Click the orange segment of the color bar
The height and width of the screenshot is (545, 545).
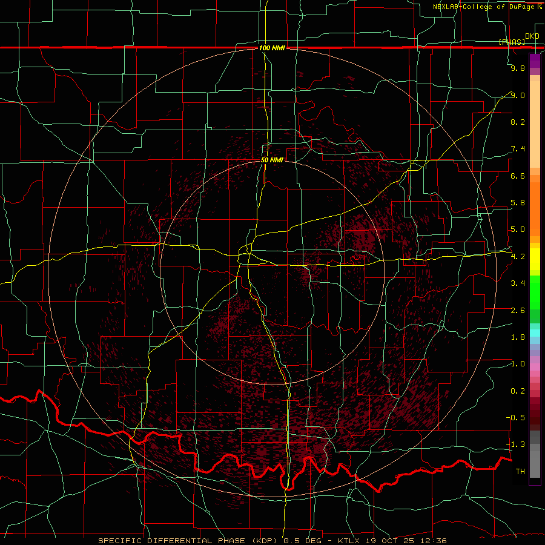point(535,210)
